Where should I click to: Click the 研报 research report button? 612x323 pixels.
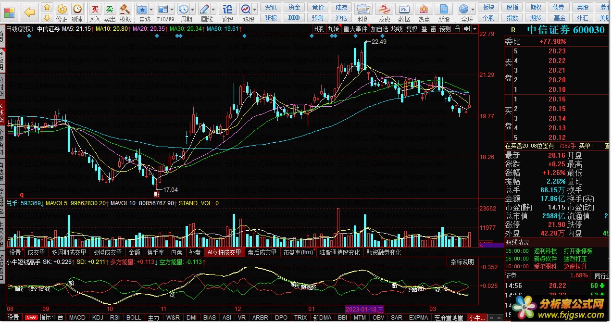(271, 18)
